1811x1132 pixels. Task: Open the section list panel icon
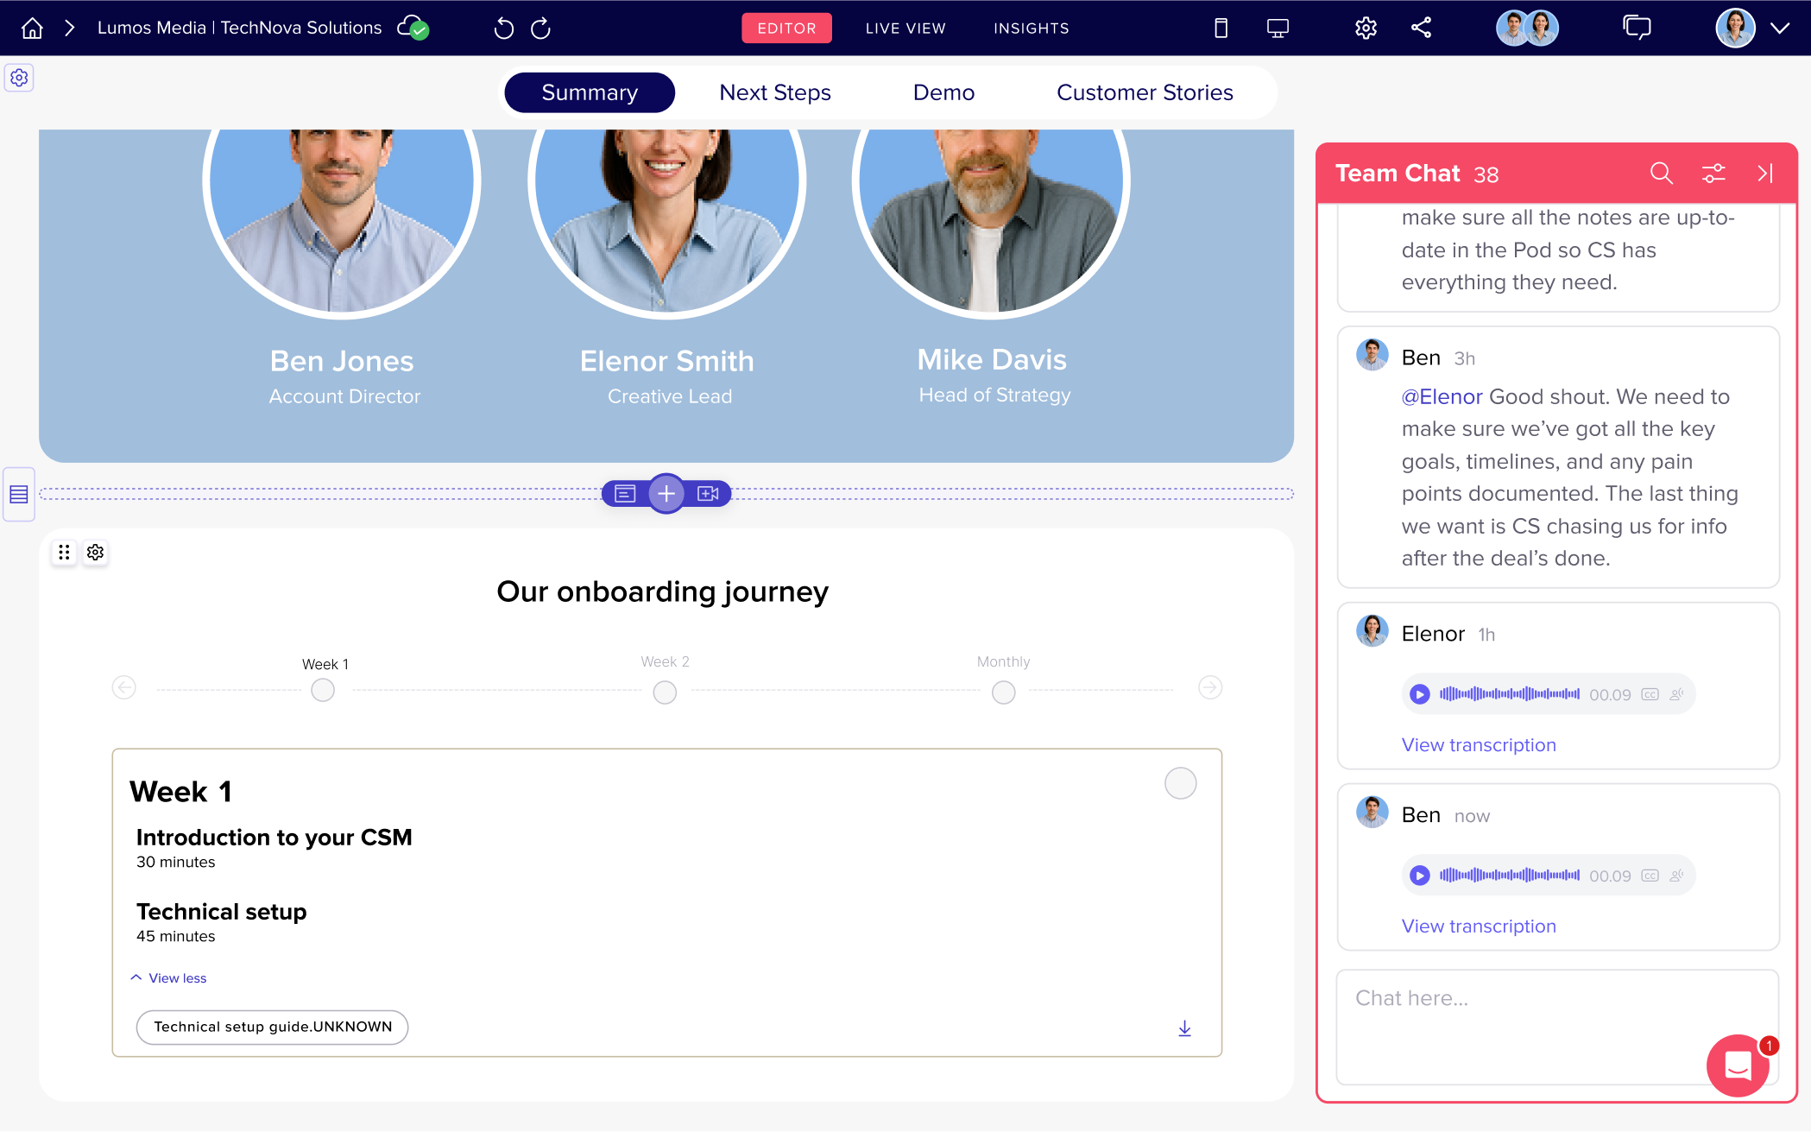point(19,494)
